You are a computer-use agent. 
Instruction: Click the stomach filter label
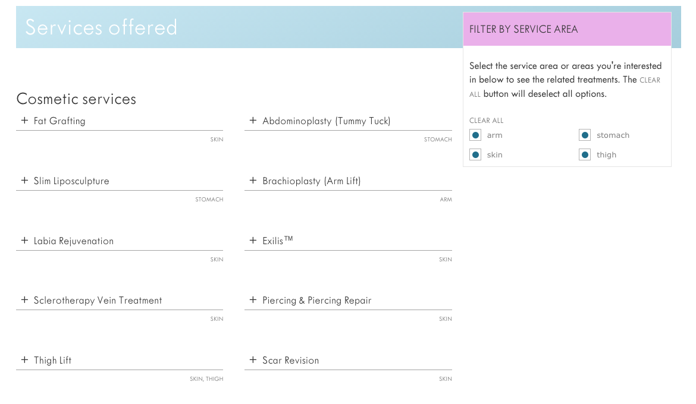[x=613, y=135]
